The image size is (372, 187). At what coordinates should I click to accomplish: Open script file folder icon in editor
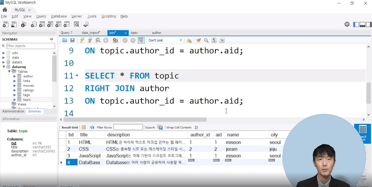tap(65, 40)
